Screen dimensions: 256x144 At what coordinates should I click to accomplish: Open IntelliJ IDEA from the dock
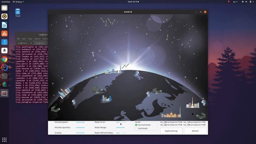tap(4, 68)
